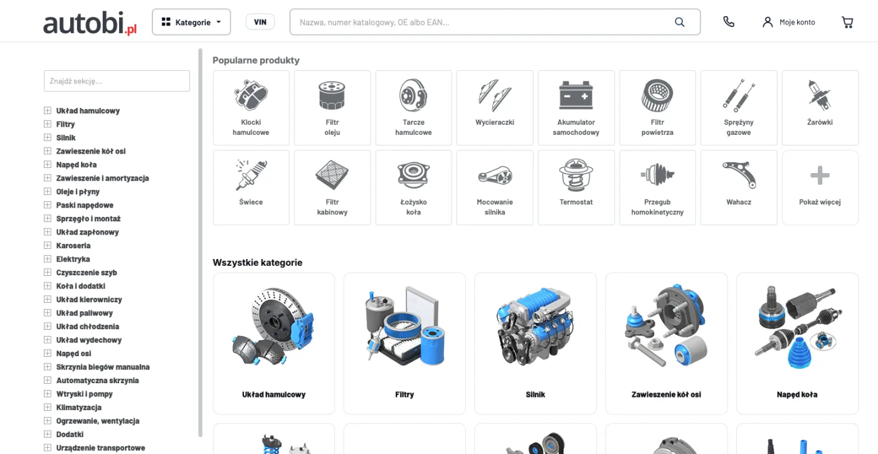Select the Wahacz control arm icon
This screenshot has height=454, width=878.
click(738, 175)
